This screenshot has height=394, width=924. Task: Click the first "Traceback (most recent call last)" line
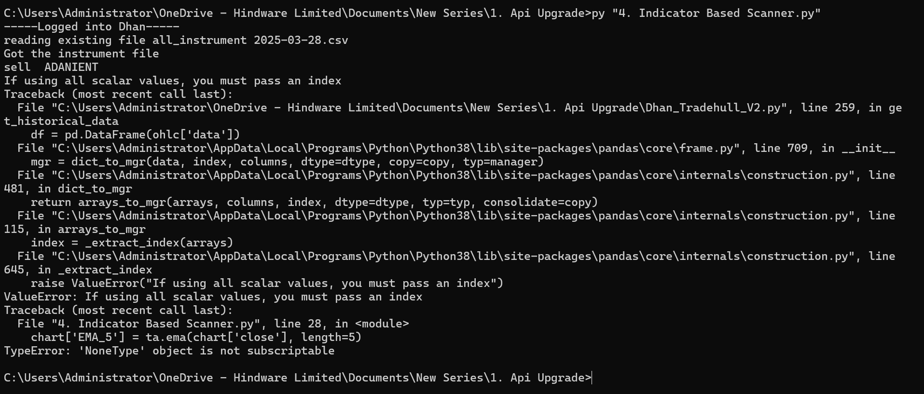(x=118, y=94)
